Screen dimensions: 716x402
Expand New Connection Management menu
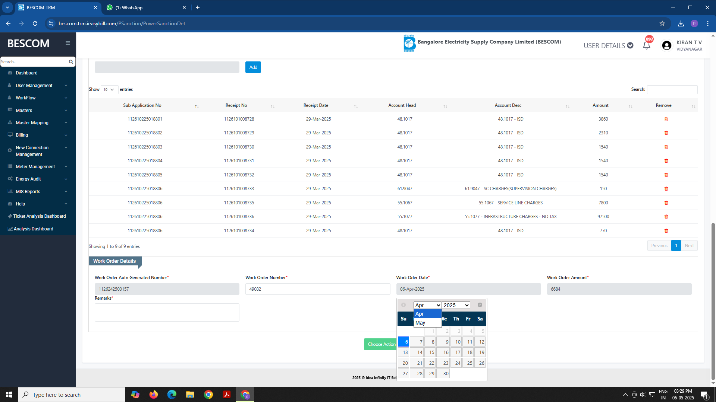click(x=38, y=151)
